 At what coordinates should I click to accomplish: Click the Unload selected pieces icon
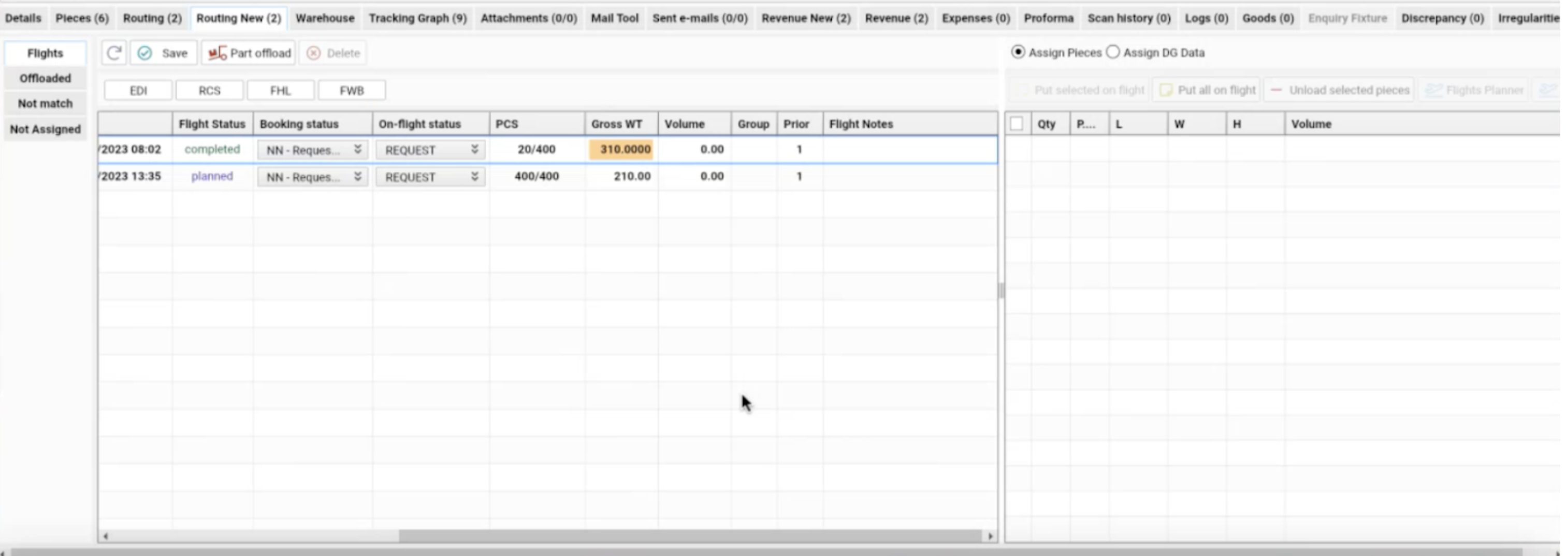point(1275,89)
